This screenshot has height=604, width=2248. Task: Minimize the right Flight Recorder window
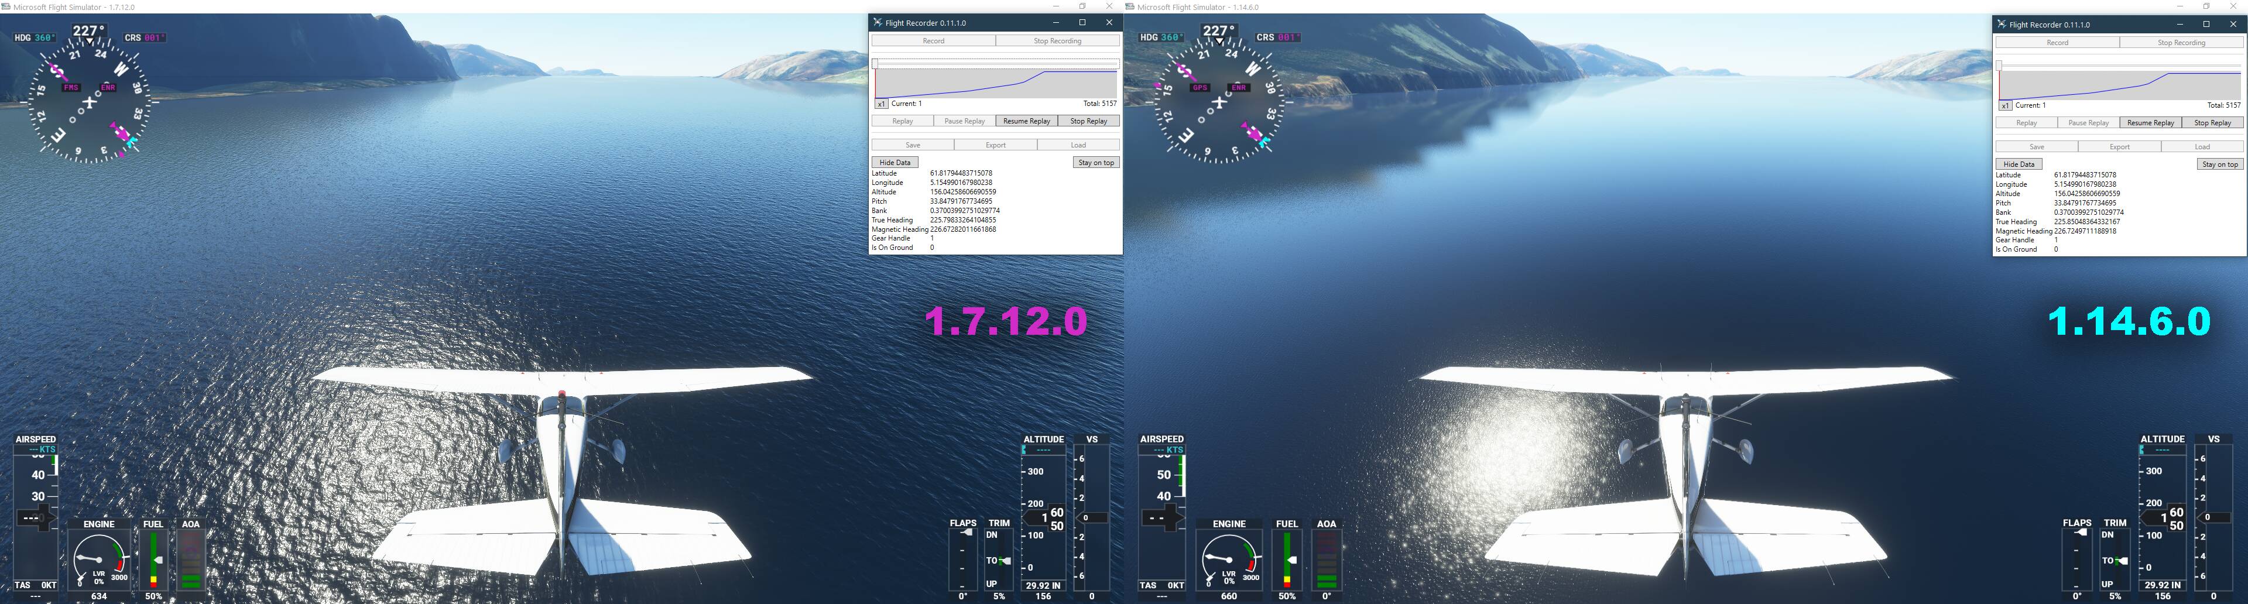click(x=2179, y=25)
